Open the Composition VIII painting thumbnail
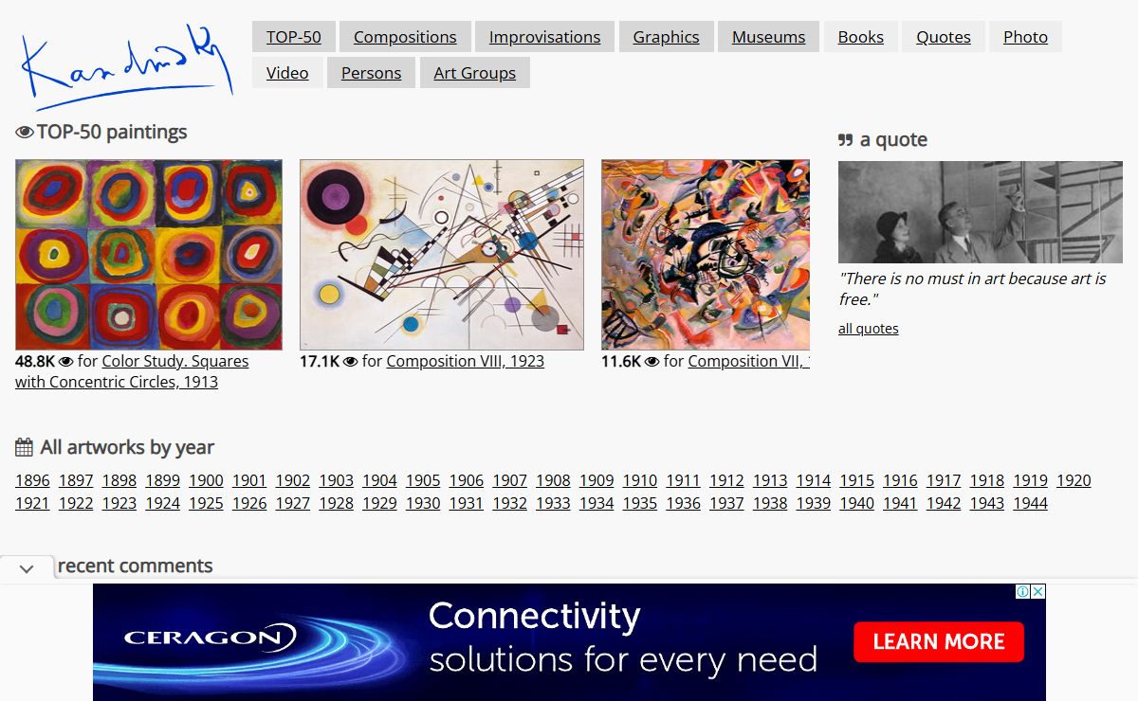Viewport: 1138px width, 701px height. click(x=442, y=255)
